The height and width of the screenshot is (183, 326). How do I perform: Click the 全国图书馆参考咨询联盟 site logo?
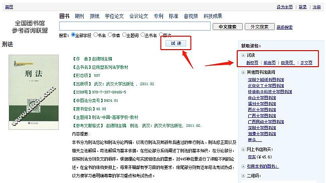[30, 27]
